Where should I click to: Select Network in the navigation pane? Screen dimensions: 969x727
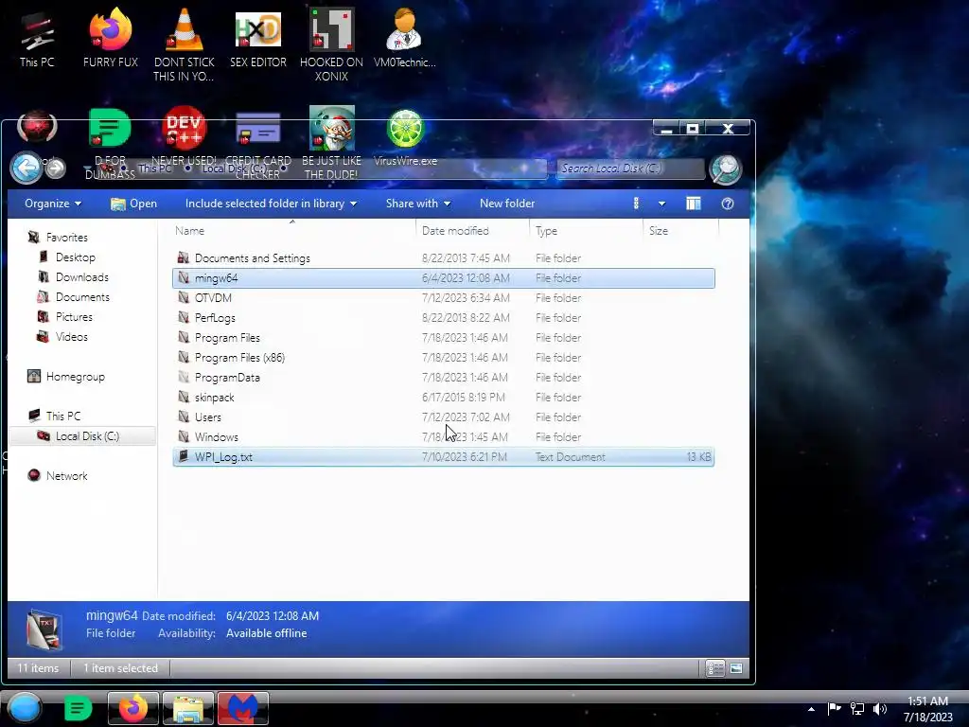(66, 475)
